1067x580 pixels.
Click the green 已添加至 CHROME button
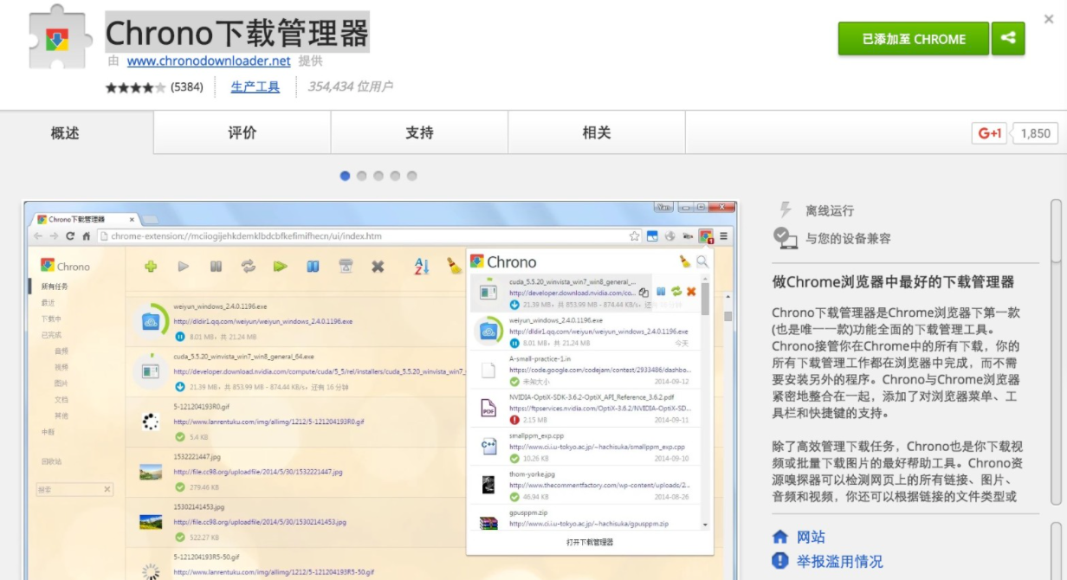point(914,39)
